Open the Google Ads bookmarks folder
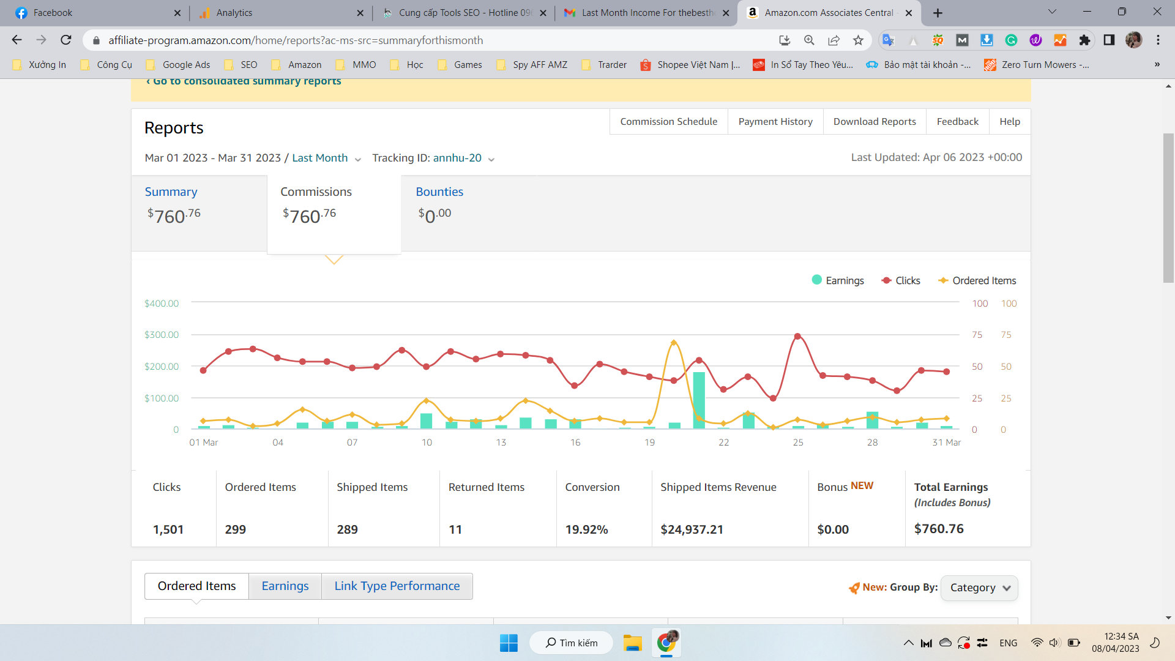 pos(178,64)
